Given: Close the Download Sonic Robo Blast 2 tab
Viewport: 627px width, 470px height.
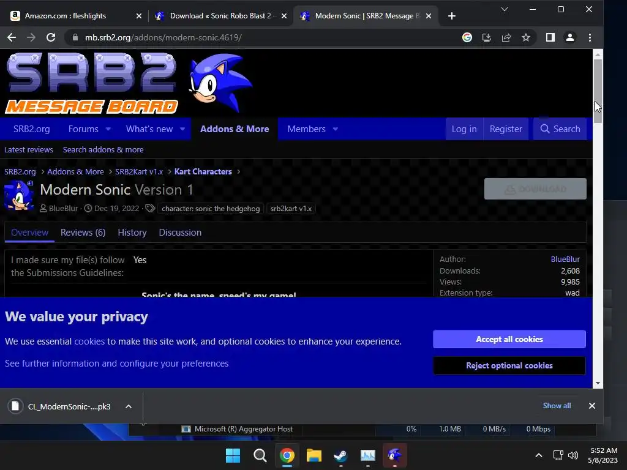Looking at the screenshot, I should pos(284,16).
